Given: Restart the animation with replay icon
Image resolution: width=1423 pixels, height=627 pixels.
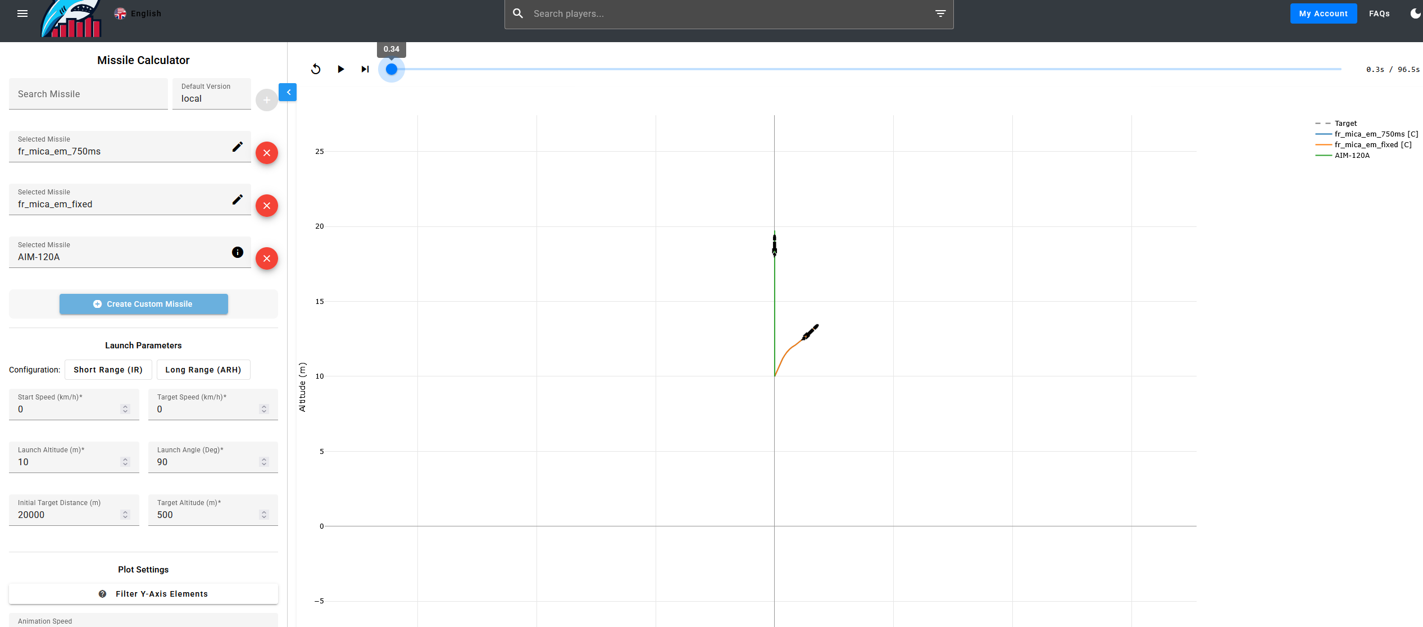Looking at the screenshot, I should click(x=316, y=69).
